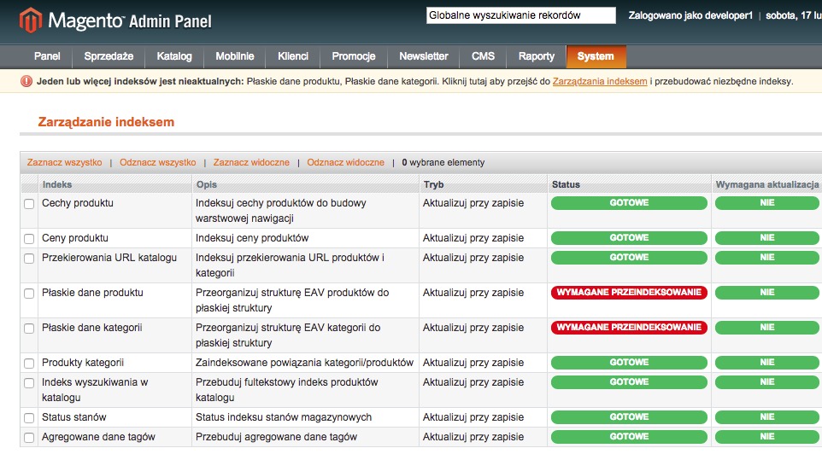Open the Katalog menu

pyautogui.click(x=174, y=56)
